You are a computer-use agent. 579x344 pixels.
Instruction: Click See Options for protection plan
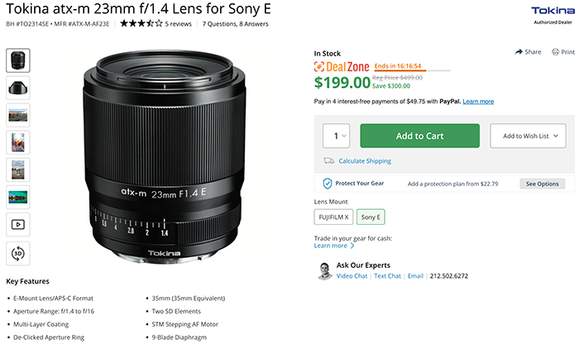(542, 184)
